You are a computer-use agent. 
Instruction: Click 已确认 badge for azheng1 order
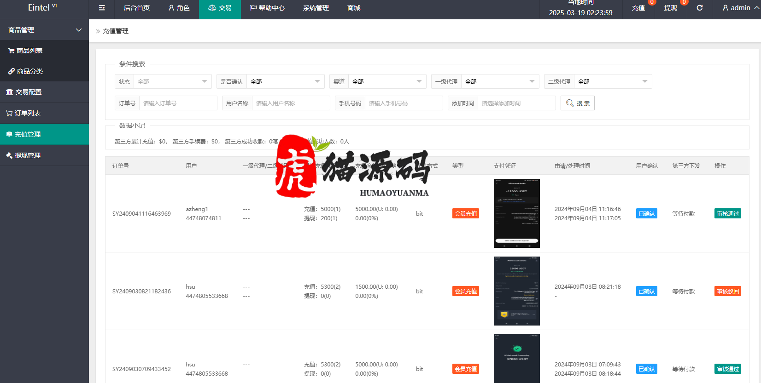647,213
